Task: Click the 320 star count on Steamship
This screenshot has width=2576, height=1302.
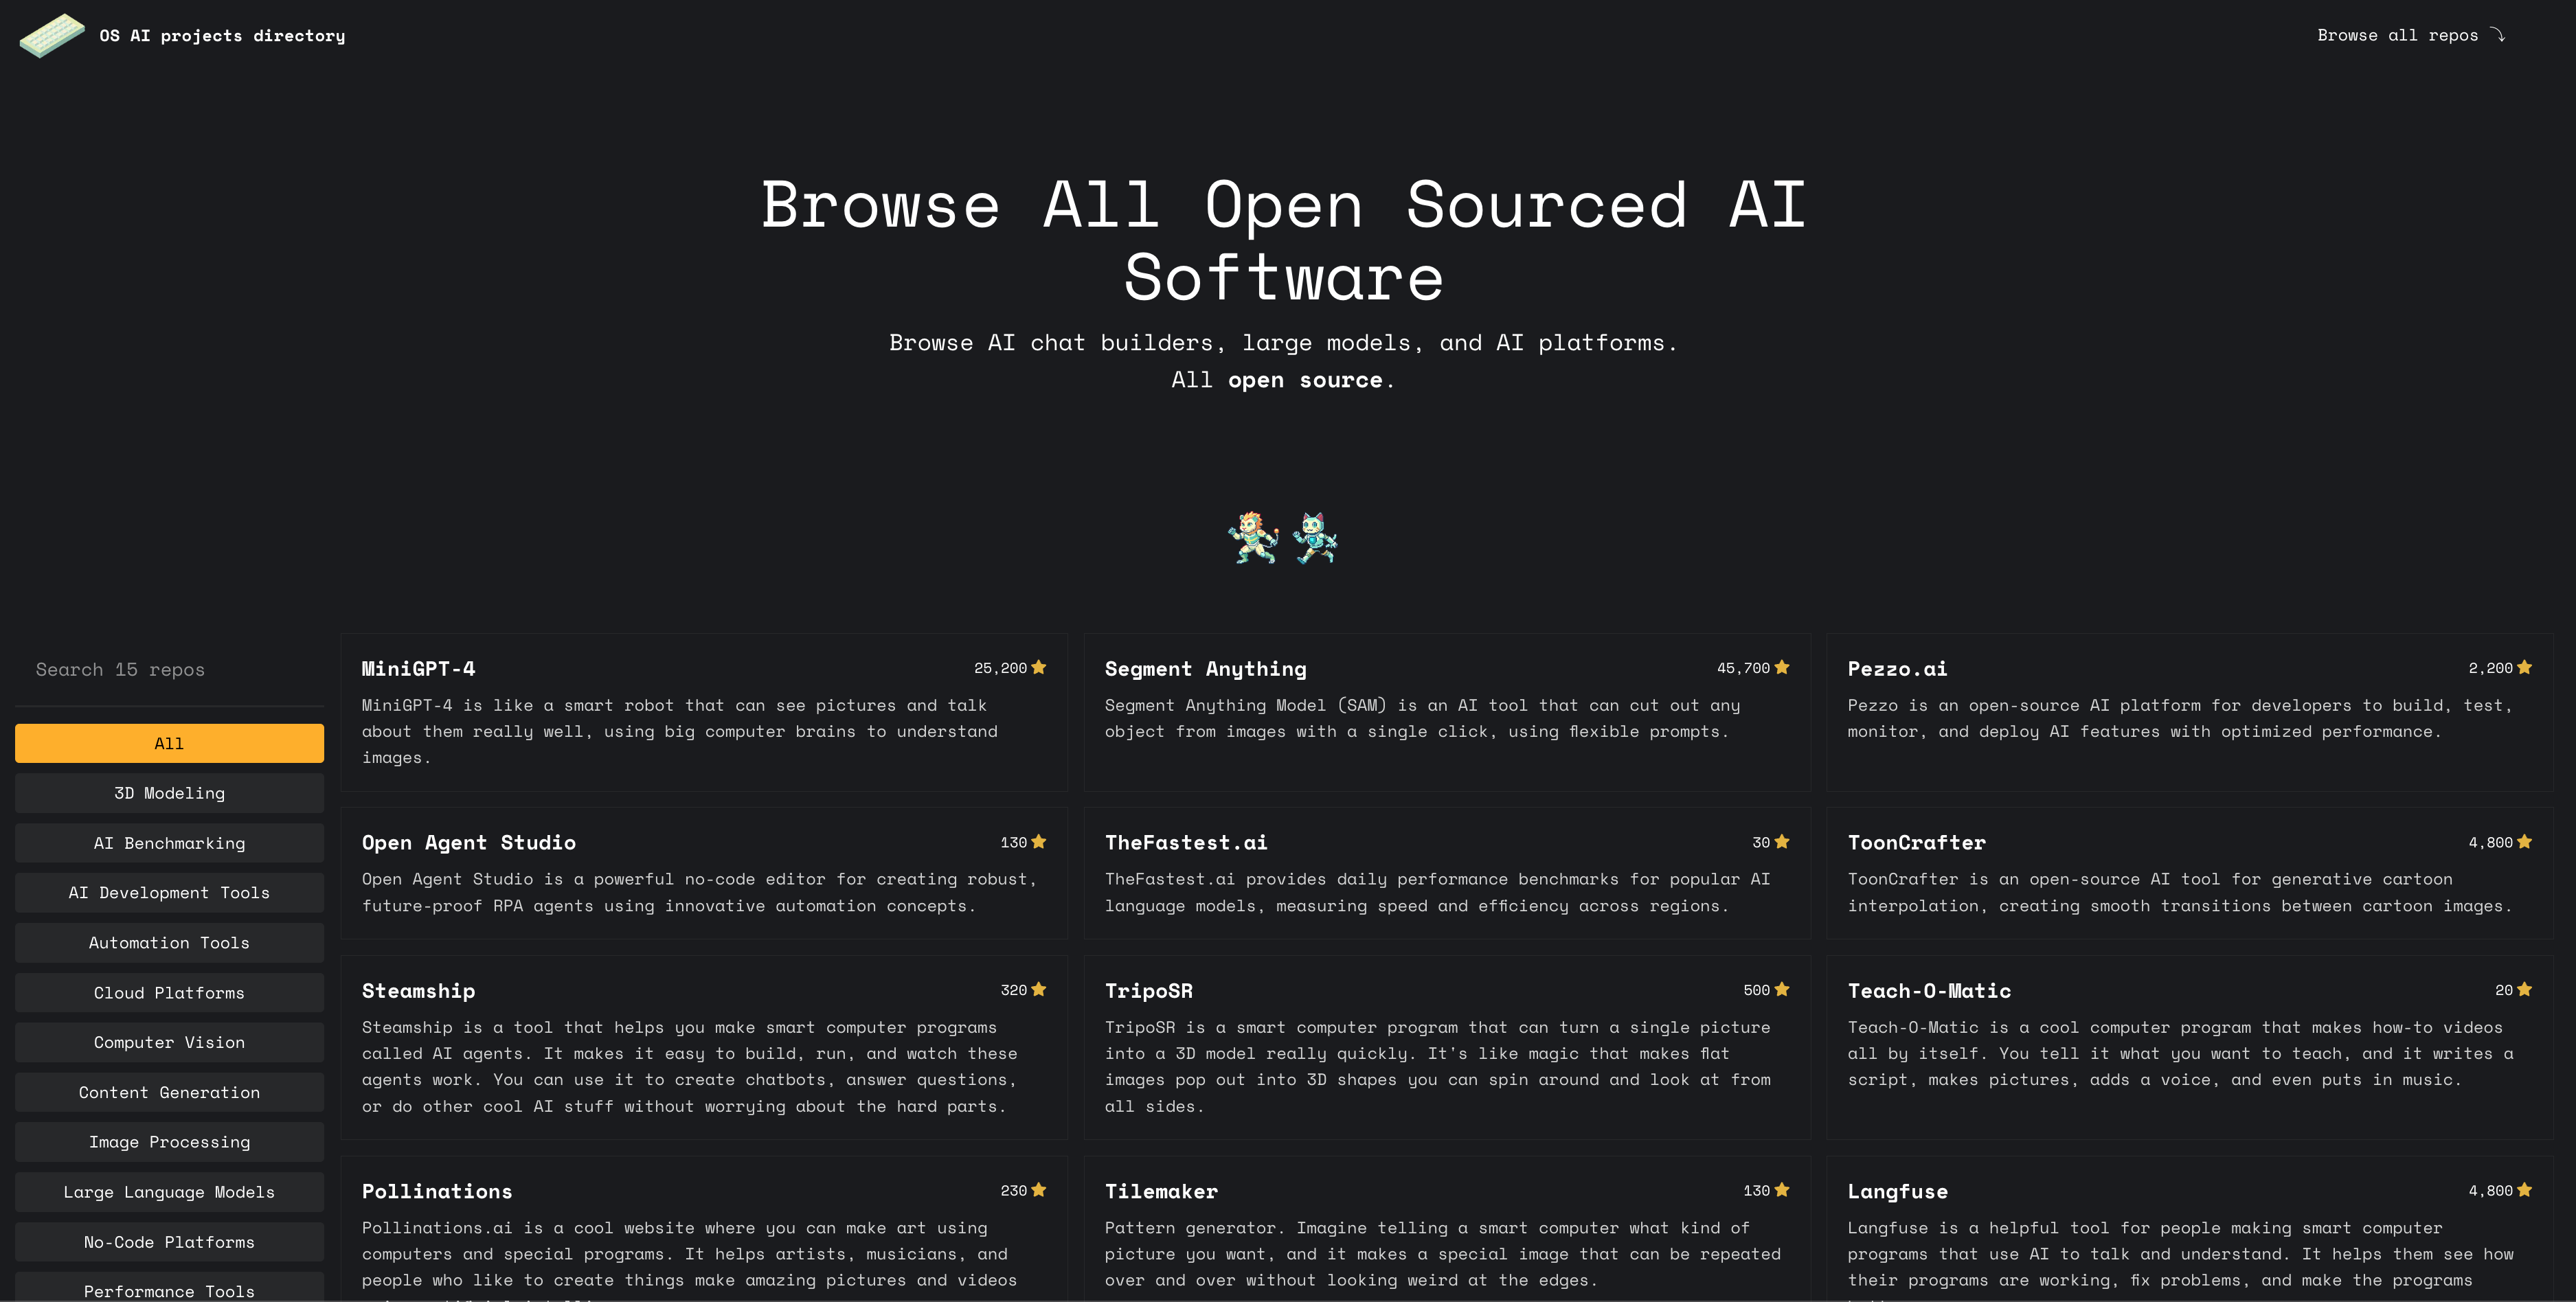Action: pyautogui.click(x=1013, y=990)
